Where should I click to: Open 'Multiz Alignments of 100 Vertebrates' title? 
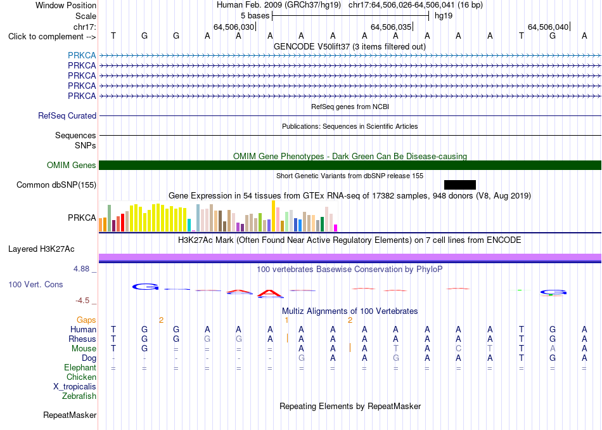point(350,311)
